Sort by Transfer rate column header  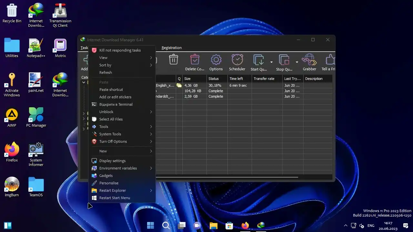click(x=267, y=79)
